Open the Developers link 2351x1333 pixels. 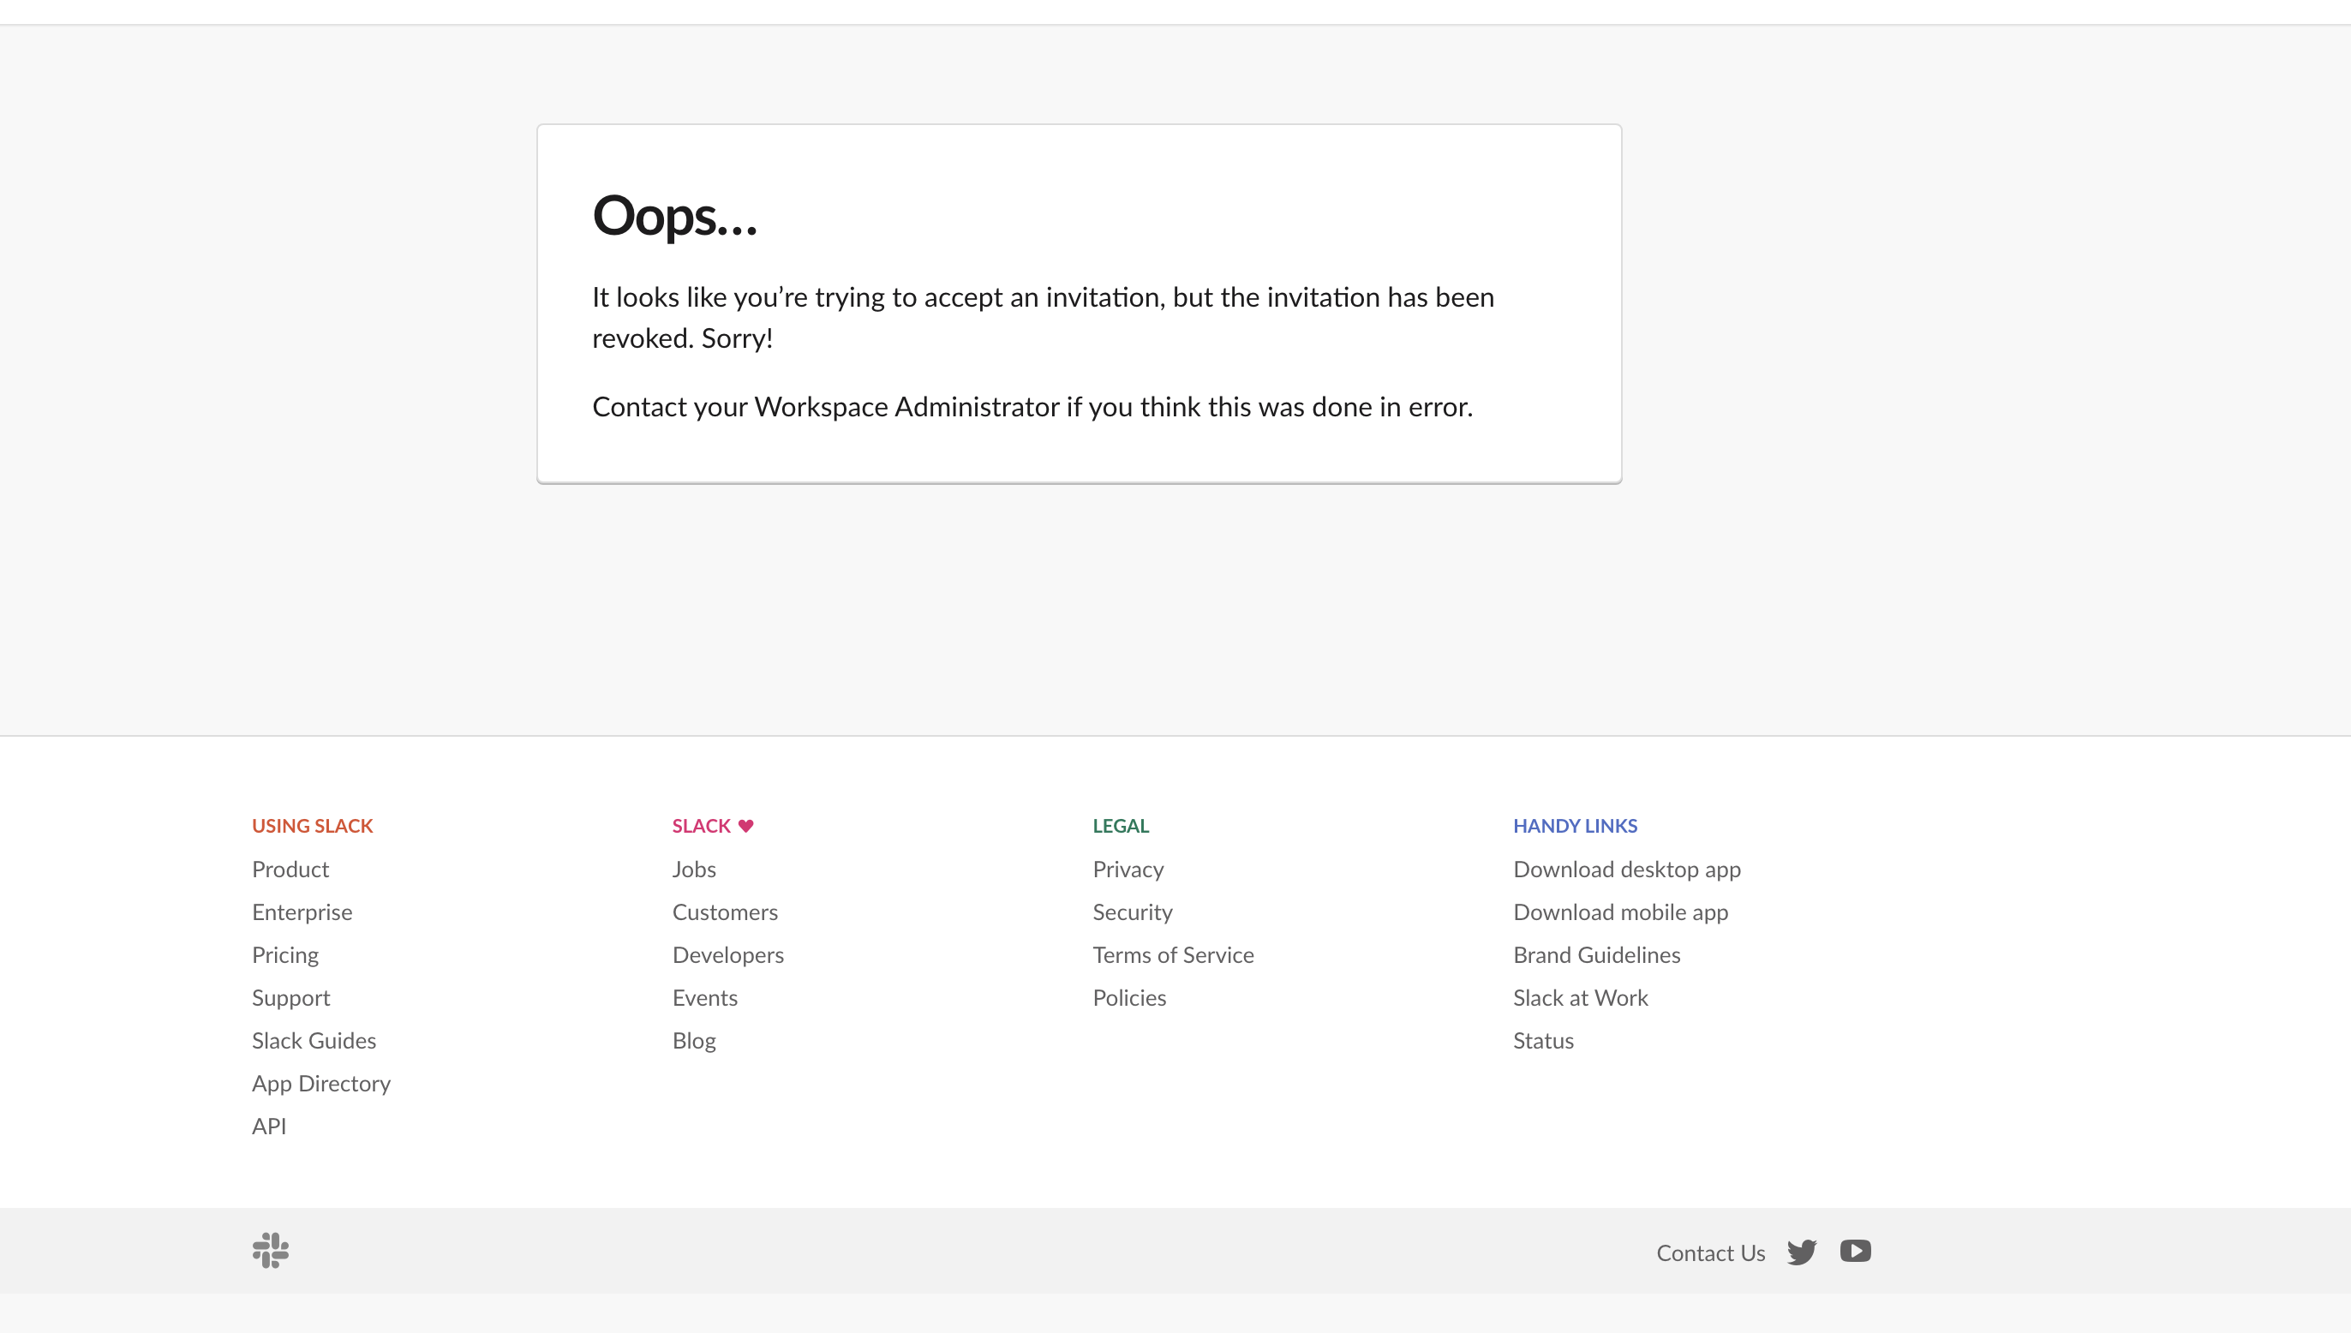[727, 955]
